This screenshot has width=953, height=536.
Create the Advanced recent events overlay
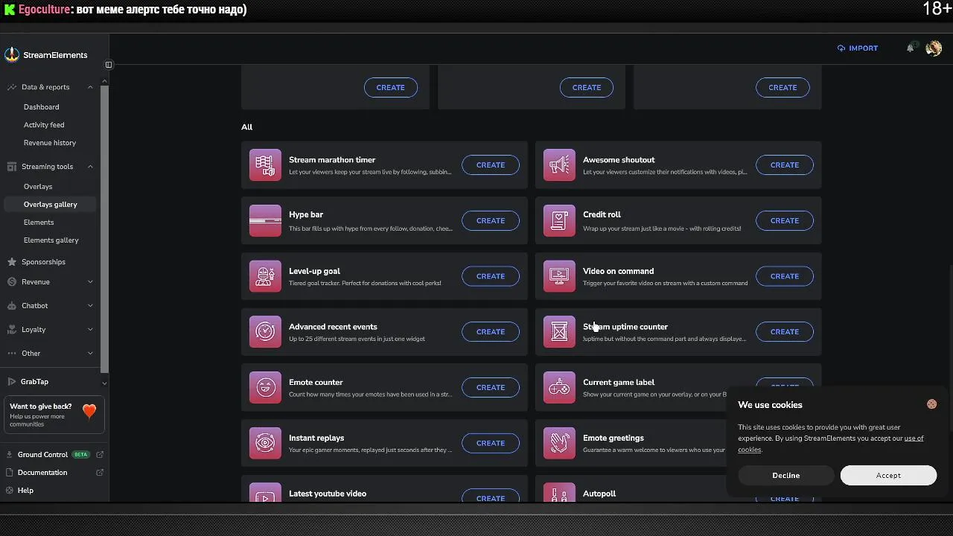[491, 332]
